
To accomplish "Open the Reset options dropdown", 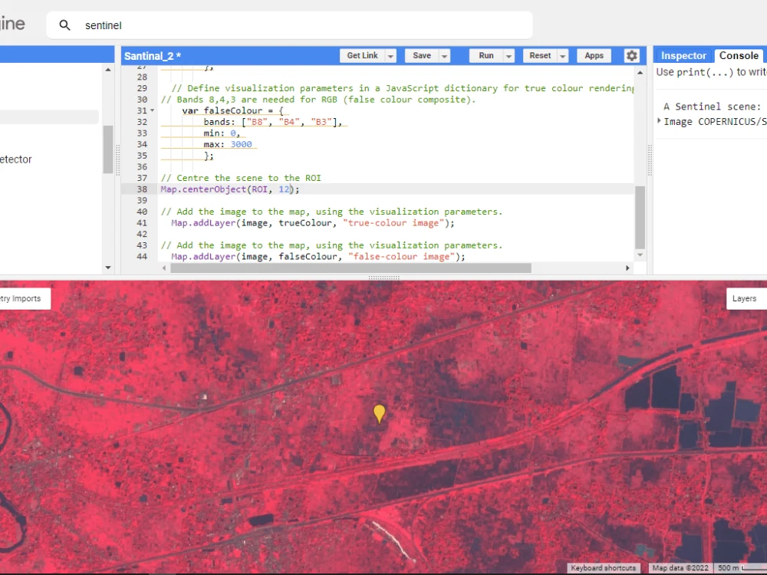I will [563, 55].
